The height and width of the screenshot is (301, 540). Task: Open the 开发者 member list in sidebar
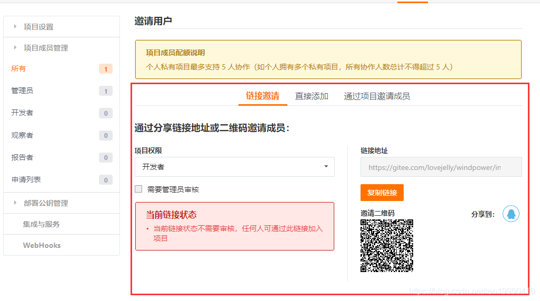(x=22, y=113)
